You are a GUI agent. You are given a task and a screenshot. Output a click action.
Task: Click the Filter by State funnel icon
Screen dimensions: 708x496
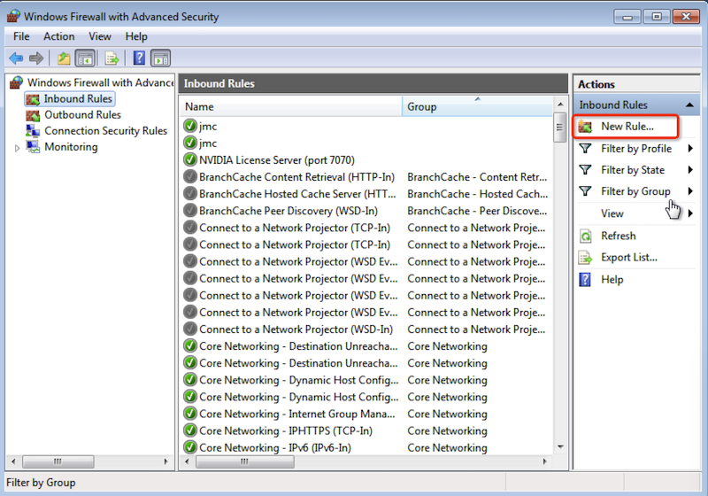(x=585, y=170)
